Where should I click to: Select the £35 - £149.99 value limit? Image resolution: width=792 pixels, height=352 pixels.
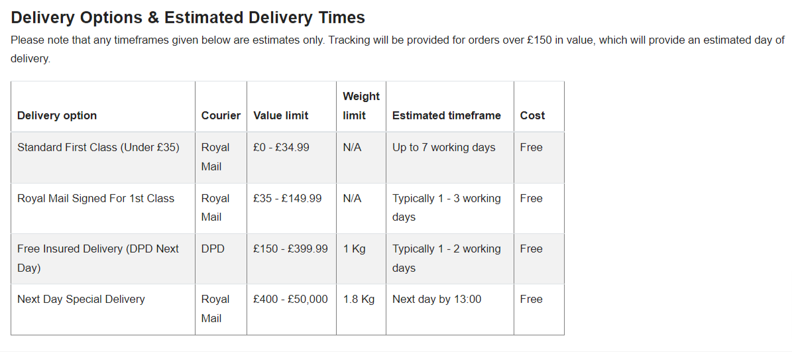click(288, 198)
